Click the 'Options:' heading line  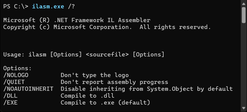(17, 68)
